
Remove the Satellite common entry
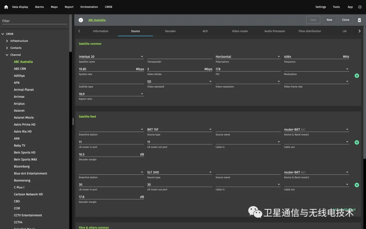[357, 76]
